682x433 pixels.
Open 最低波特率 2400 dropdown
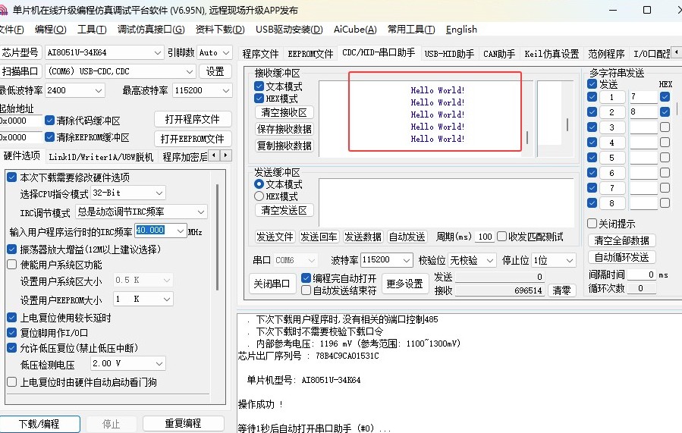click(x=75, y=90)
